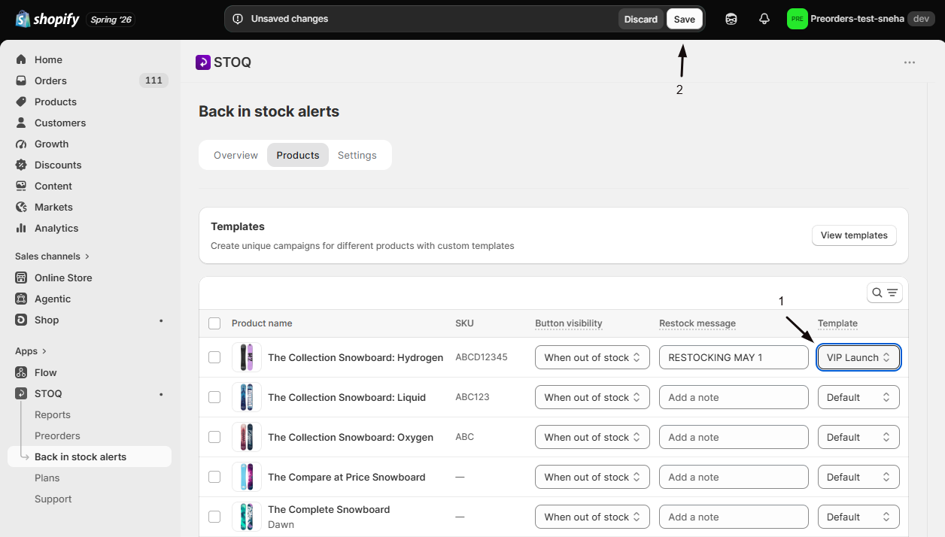Tick the select-all checkbox in table header
945x537 pixels.
coord(214,323)
